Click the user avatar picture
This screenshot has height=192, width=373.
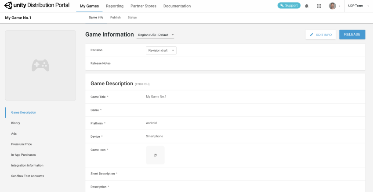333,6
